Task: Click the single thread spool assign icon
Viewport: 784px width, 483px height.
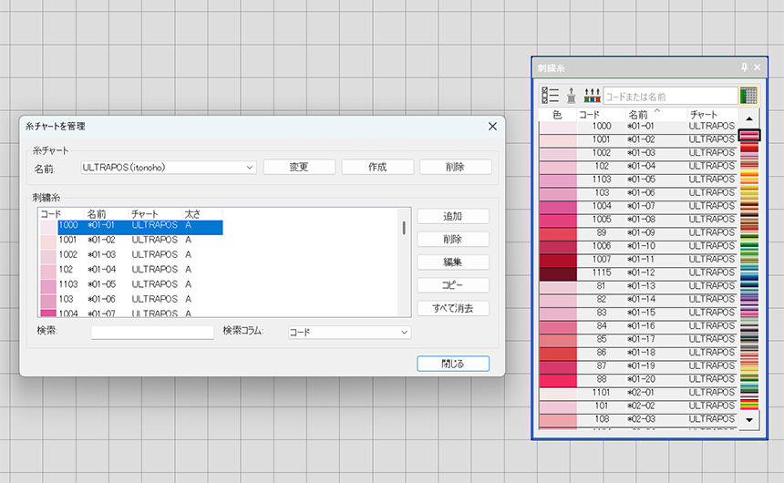Action: click(572, 95)
